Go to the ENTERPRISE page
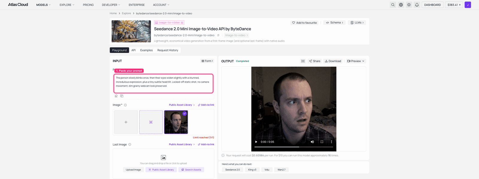This screenshot has height=179, width=479. [x=137, y=5]
